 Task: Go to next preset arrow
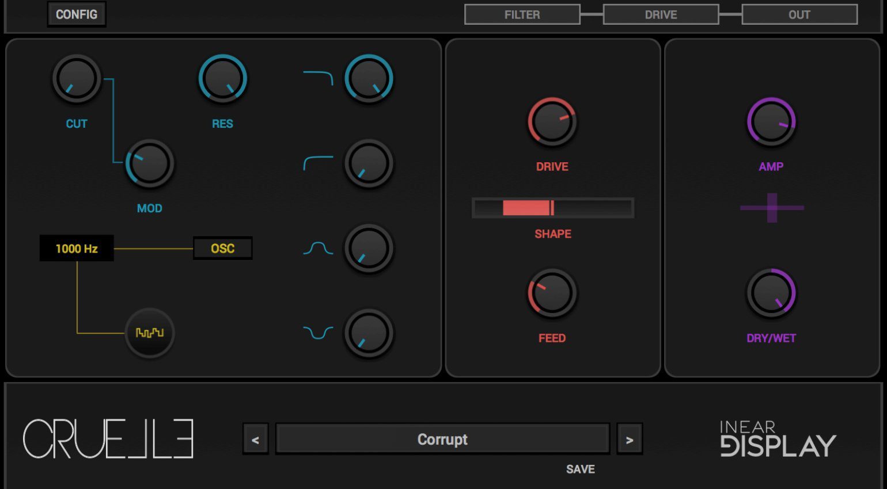pos(630,440)
